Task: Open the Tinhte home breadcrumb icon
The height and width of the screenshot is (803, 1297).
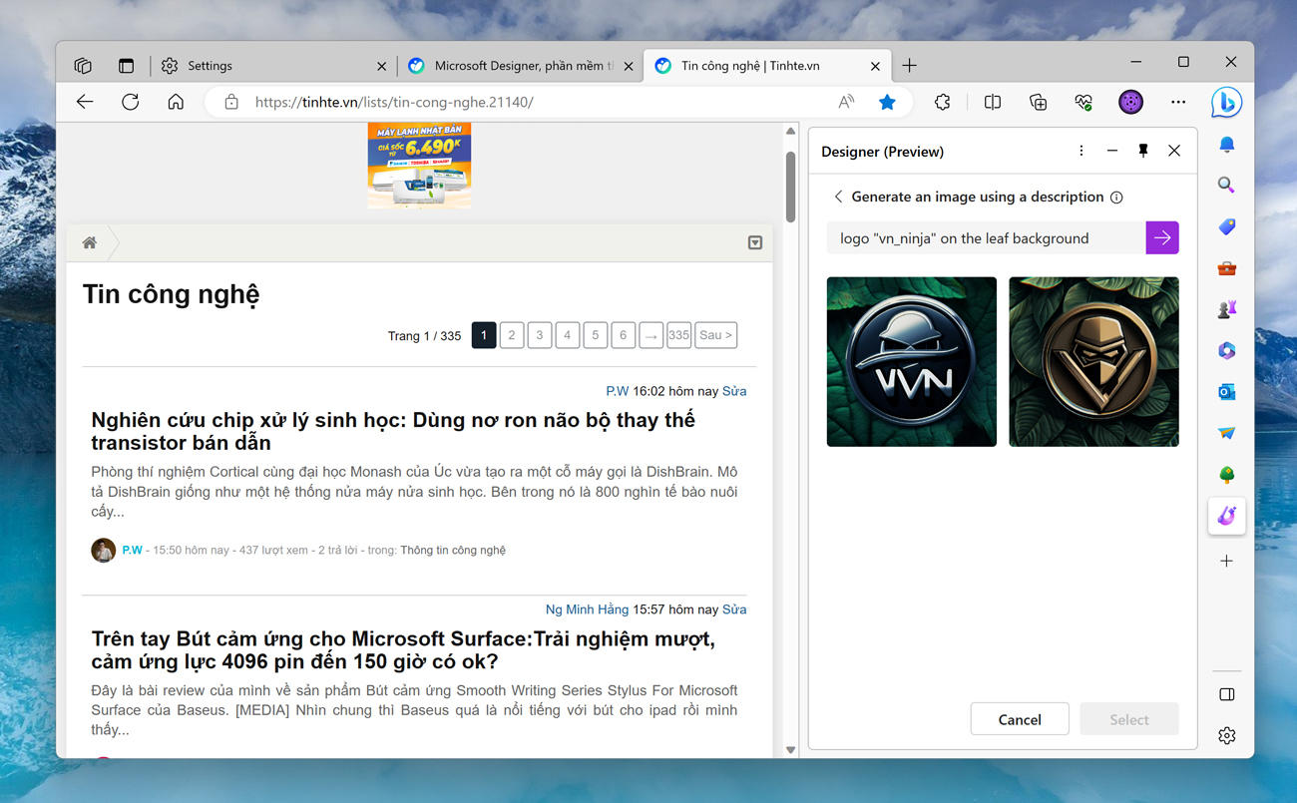Action: pos(90,242)
